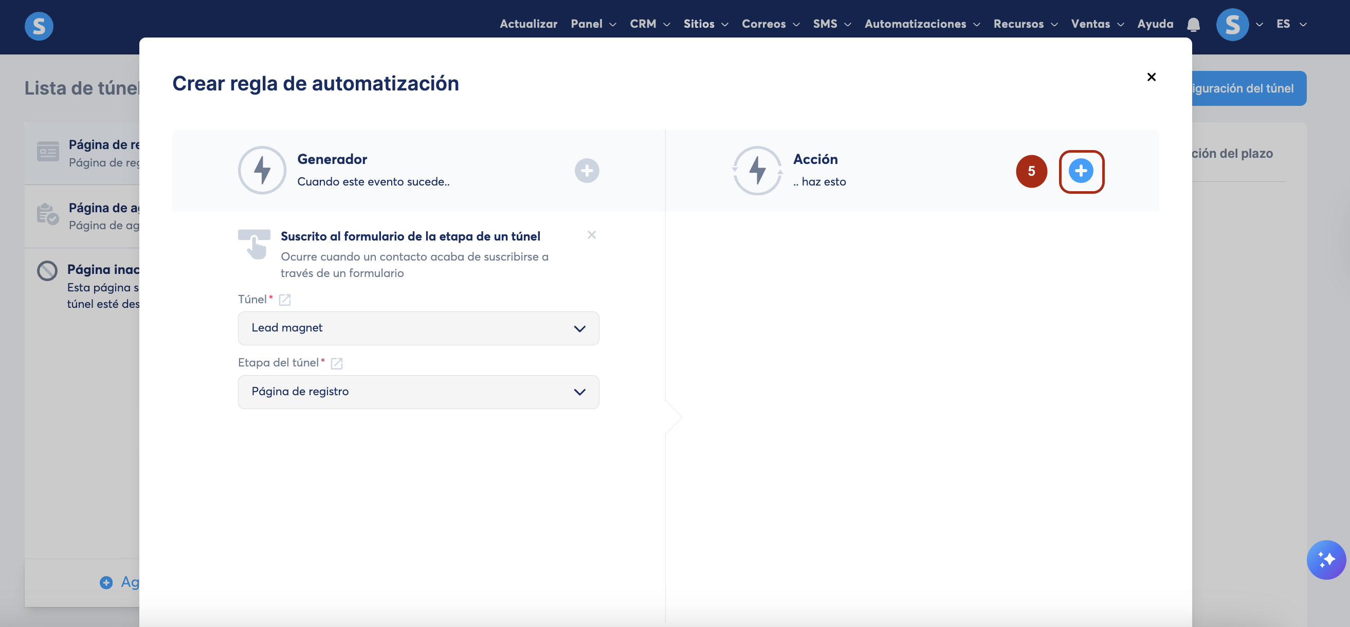The width and height of the screenshot is (1350, 627).
Task: Open the AI assistant sparkle button
Action: (1325, 560)
